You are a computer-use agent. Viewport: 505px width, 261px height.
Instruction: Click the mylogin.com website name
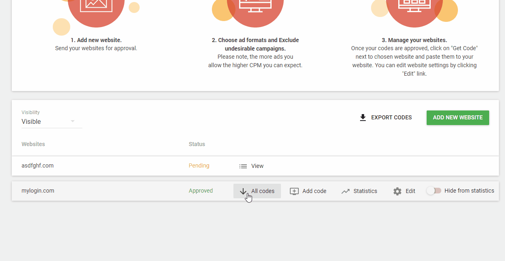(38, 191)
